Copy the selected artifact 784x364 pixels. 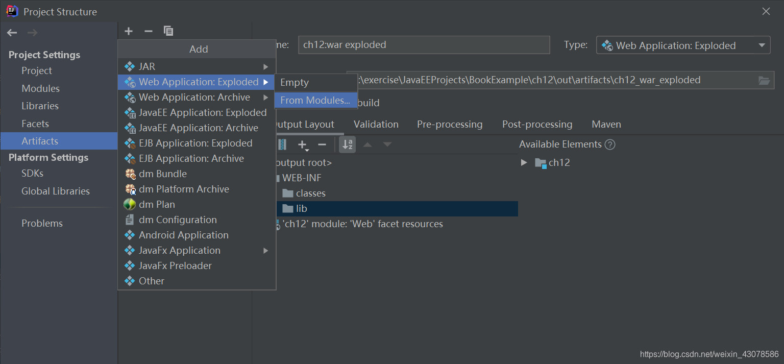pos(168,31)
